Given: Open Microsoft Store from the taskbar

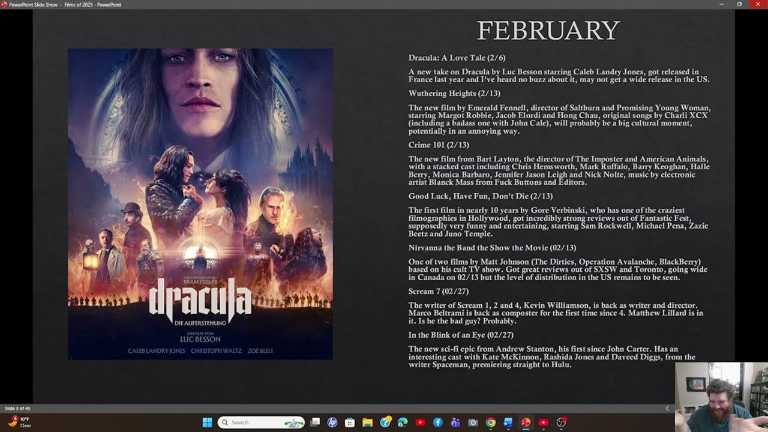Looking at the screenshot, I should pyautogui.click(x=350, y=422).
